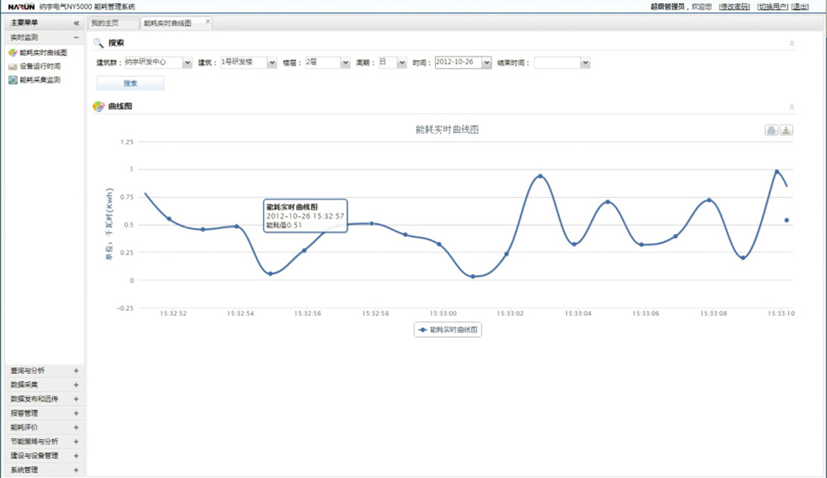
Task: Click the 超级管理员 welcome text
Action: click(x=667, y=7)
